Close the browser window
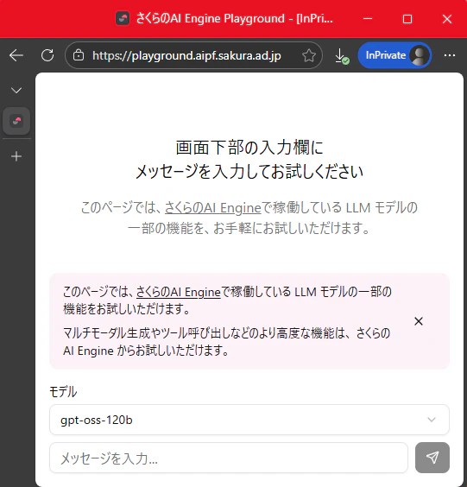This screenshot has width=467, height=487. pos(447,19)
